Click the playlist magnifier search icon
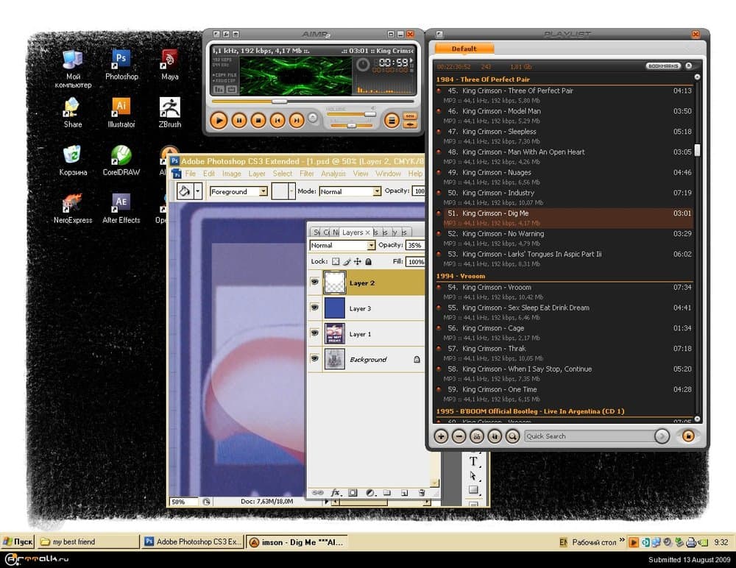 (x=512, y=436)
